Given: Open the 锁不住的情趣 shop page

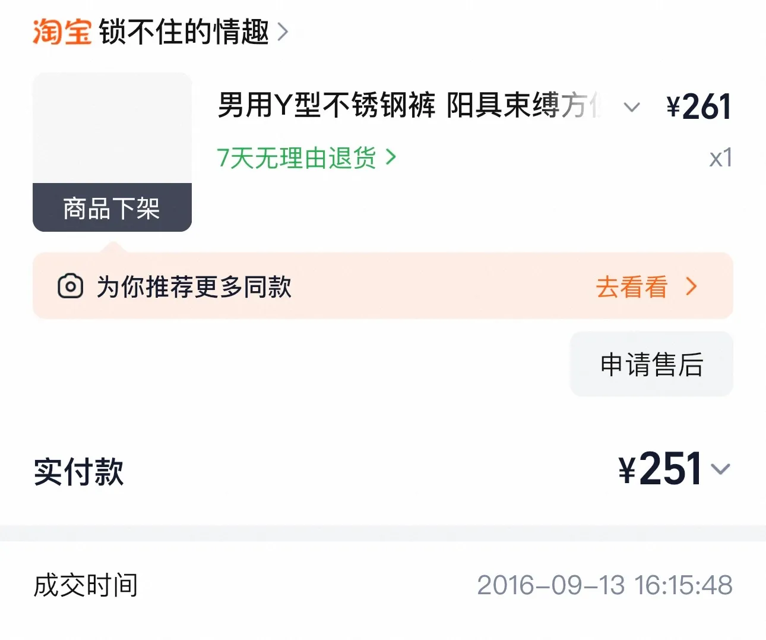Looking at the screenshot, I should coord(184,31).
